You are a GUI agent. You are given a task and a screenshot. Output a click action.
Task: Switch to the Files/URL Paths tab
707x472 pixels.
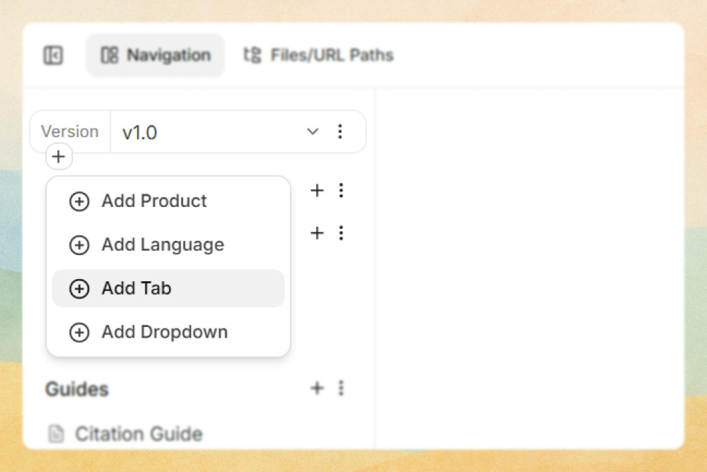point(332,55)
